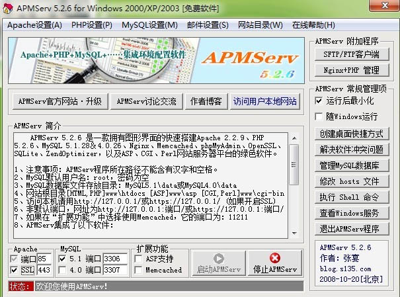Check the MySQL 4.0 port checkbox
The height and width of the screenshot is (297, 400).
click(63, 270)
